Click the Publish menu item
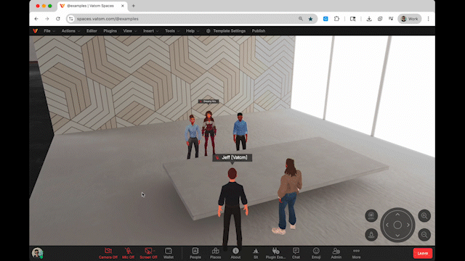Viewport: 465px width, 261px height. 259,30
